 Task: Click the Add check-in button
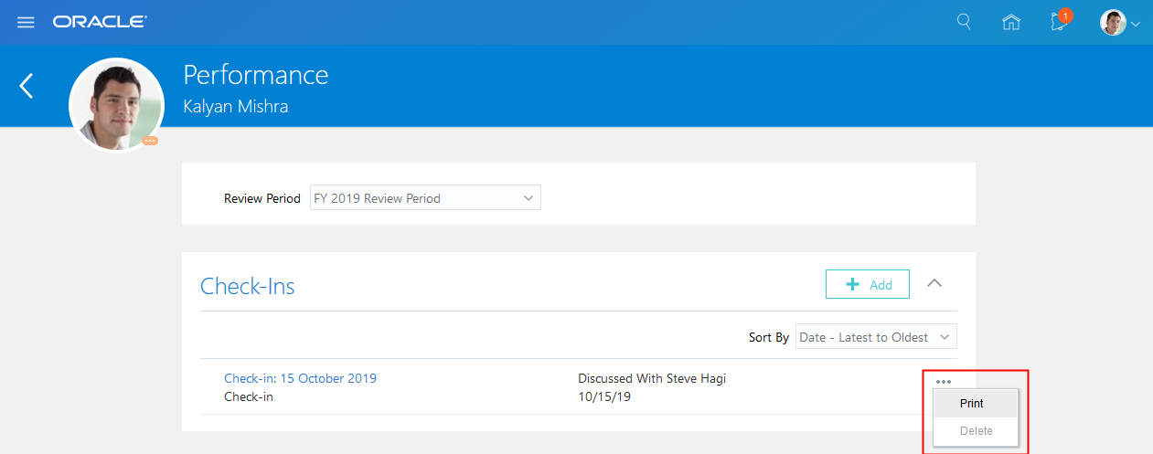(x=867, y=285)
